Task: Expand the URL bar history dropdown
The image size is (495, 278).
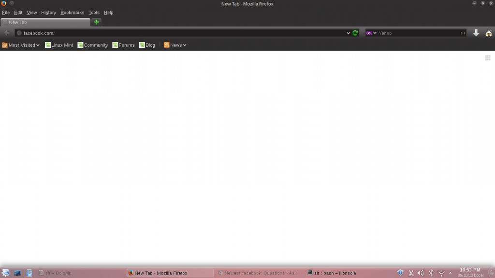Action: (348, 33)
